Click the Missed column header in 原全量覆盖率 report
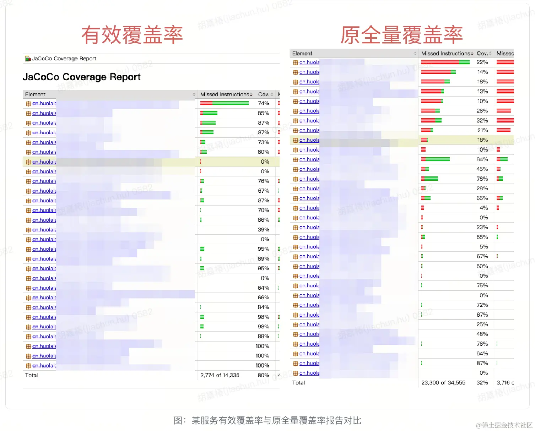The width and height of the screenshot is (535, 431). pyautogui.click(x=505, y=53)
